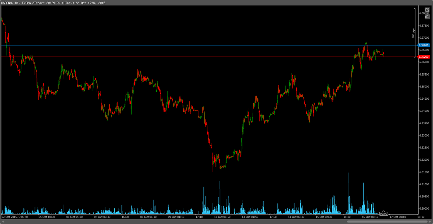Click the 16 Oct 08:10 time axis label
Viewport: 433px width, 224px height.
[369, 217]
